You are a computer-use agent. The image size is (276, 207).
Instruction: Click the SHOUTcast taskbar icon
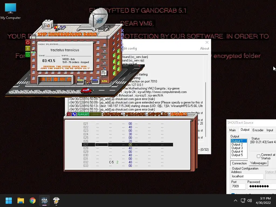(56, 201)
